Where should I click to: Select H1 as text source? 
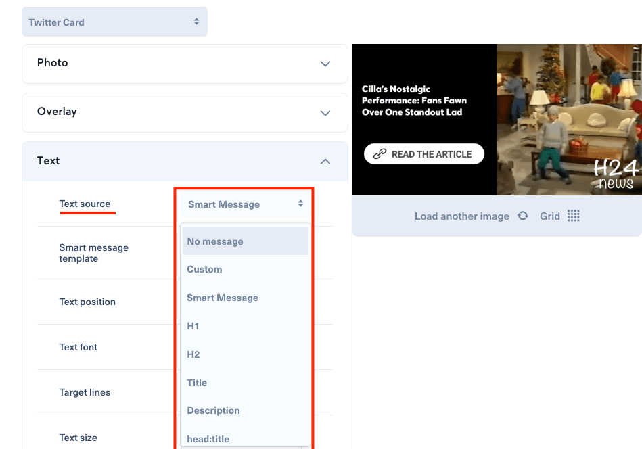246,326
